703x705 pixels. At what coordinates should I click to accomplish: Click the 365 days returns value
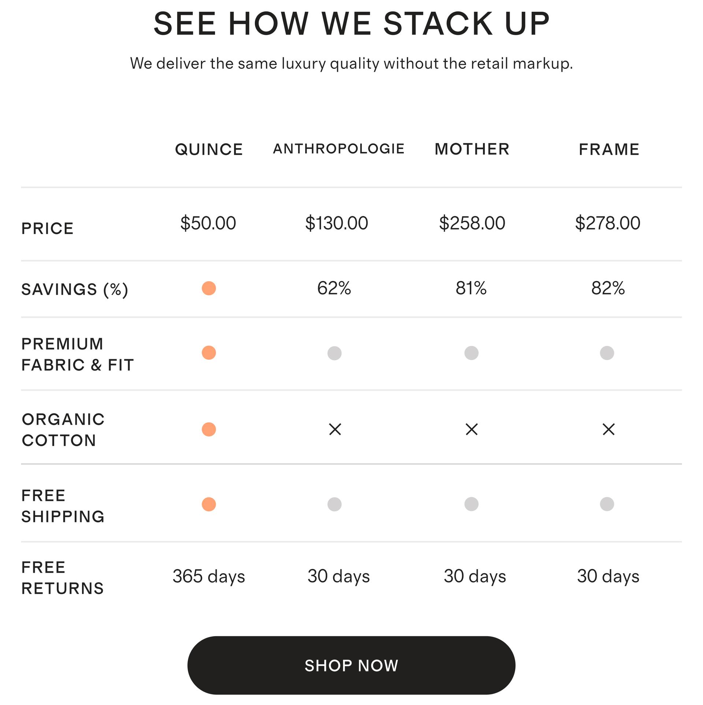pos(209,576)
